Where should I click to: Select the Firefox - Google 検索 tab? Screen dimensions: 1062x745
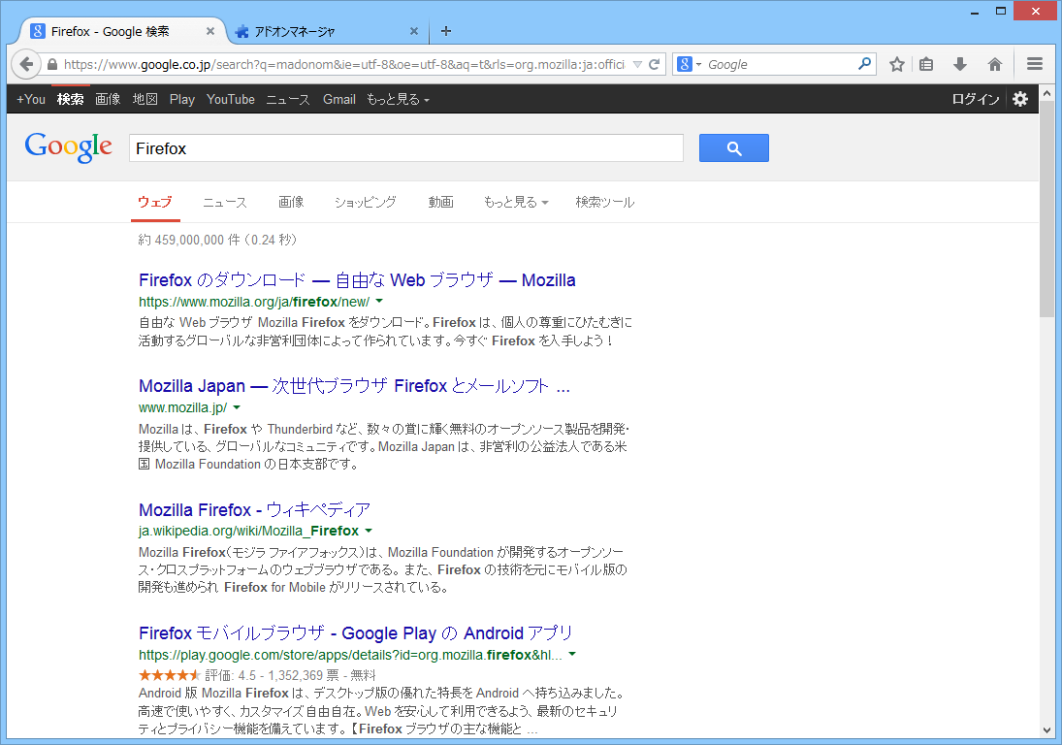click(x=122, y=31)
